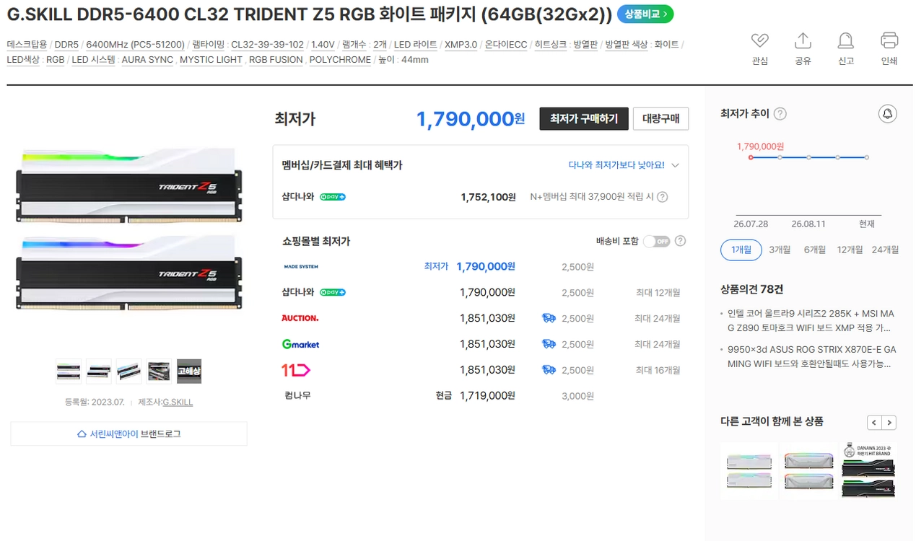This screenshot has height=541, width=916.
Task: Click the Gmarket delivery truck icon
Action: (x=549, y=344)
